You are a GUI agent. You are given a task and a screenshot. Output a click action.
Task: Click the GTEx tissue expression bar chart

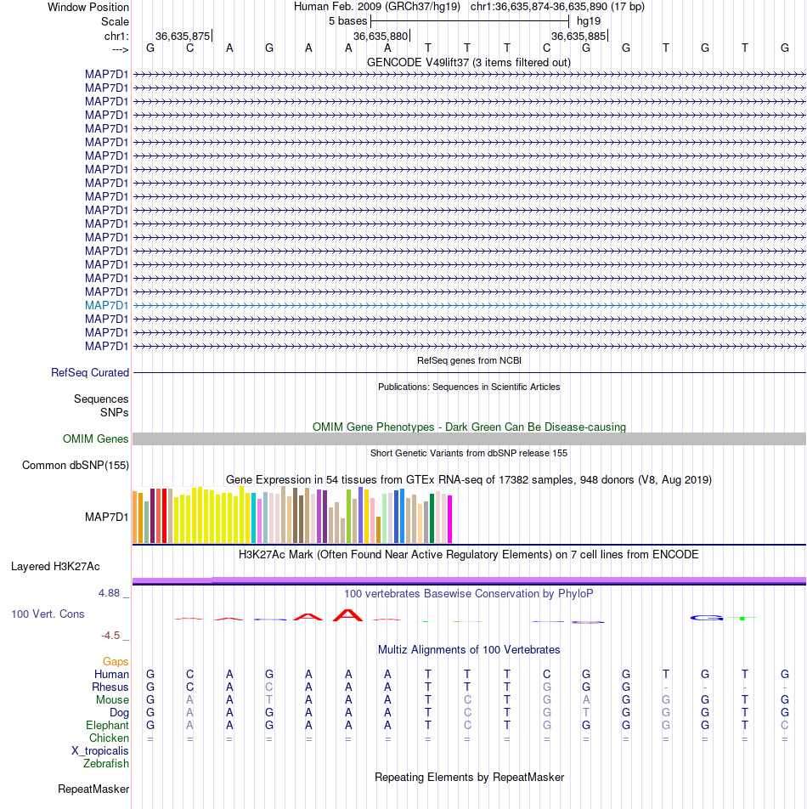point(292,515)
